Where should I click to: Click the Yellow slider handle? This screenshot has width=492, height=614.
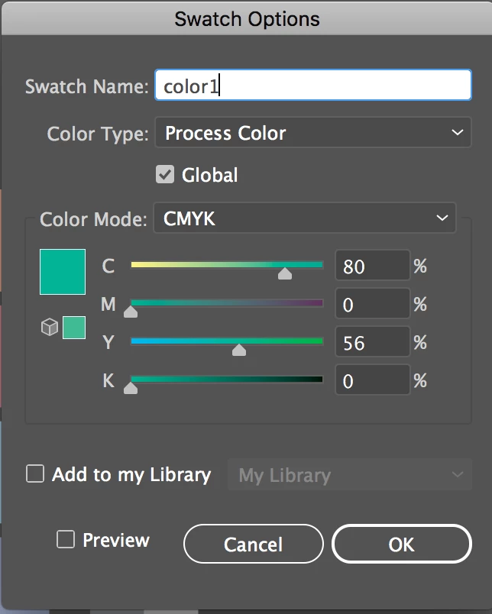coord(239,350)
